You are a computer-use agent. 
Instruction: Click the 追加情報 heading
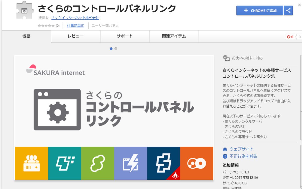tap(231, 165)
